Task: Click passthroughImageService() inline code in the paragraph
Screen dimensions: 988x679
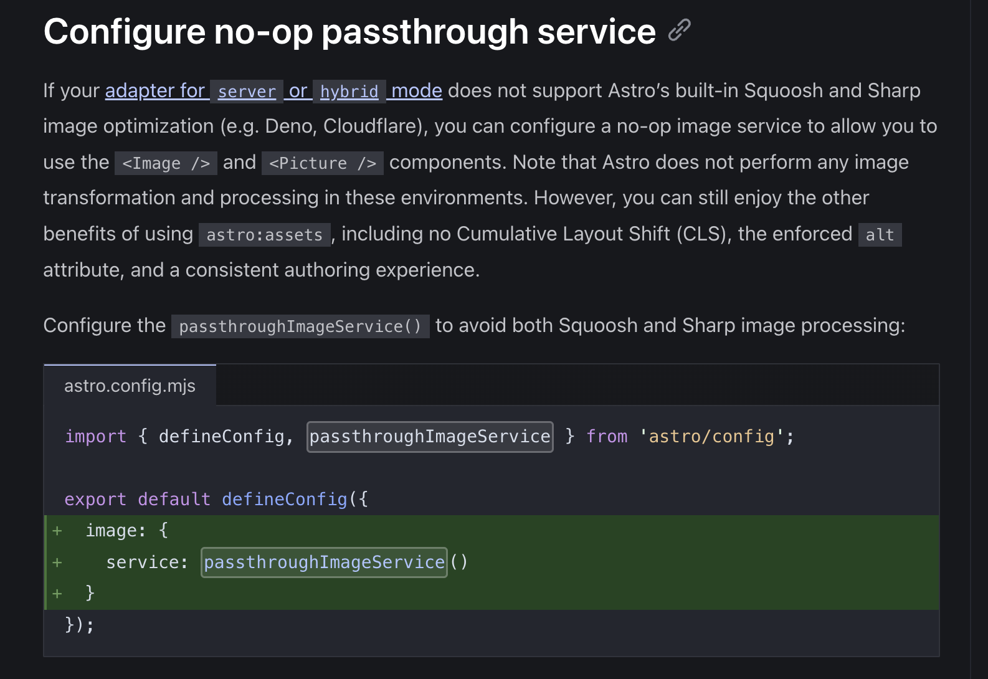Action: pyautogui.click(x=300, y=326)
